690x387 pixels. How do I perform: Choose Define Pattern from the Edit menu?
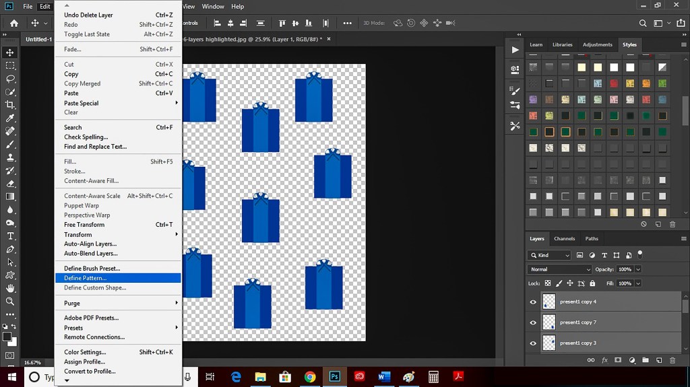(x=85, y=278)
